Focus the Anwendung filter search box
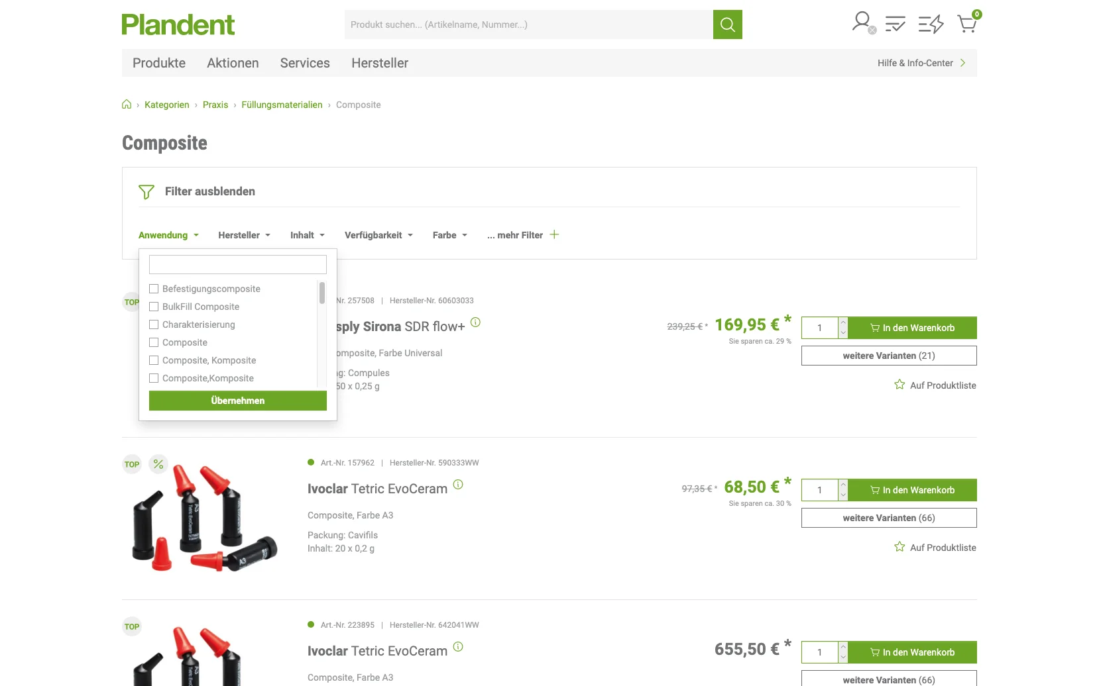Viewport: 1099px width, 686px height. click(238, 264)
